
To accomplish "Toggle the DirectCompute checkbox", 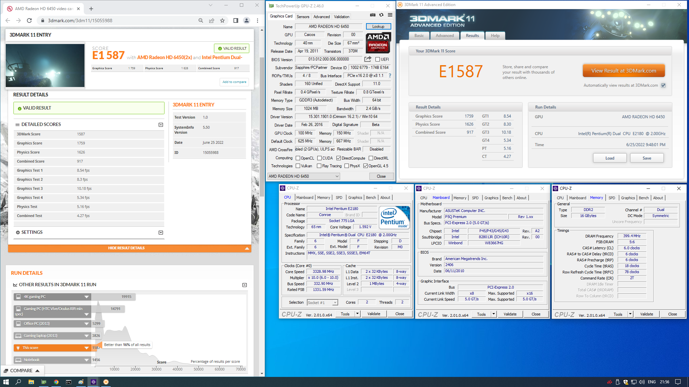I will (x=339, y=158).
